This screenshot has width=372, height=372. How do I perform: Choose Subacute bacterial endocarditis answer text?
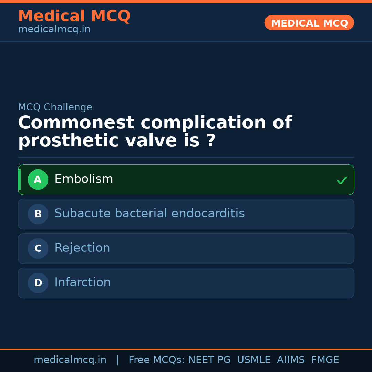[149, 214]
